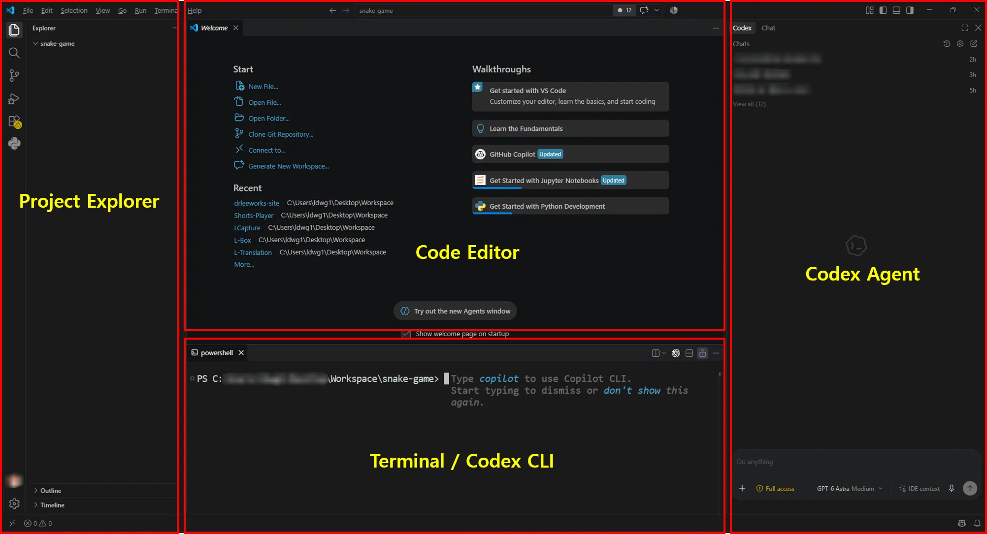The height and width of the screenshot is (534, 987).
Task: Toggle the IDE context option in Codex
Action: (x=920, y=489)
